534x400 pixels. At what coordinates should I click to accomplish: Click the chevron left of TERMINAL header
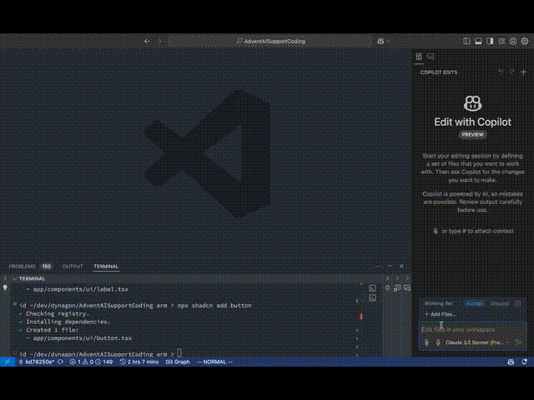pyautogui.click(x=5, y=278)
